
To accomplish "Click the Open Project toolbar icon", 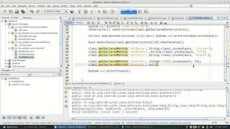I will click(x=17, y=11).
